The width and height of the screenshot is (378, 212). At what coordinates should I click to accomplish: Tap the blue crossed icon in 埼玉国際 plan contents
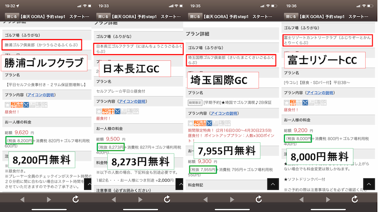[x=209, y=123]
